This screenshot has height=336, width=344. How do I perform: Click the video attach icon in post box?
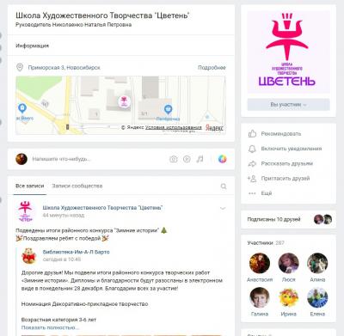[187, 159]
